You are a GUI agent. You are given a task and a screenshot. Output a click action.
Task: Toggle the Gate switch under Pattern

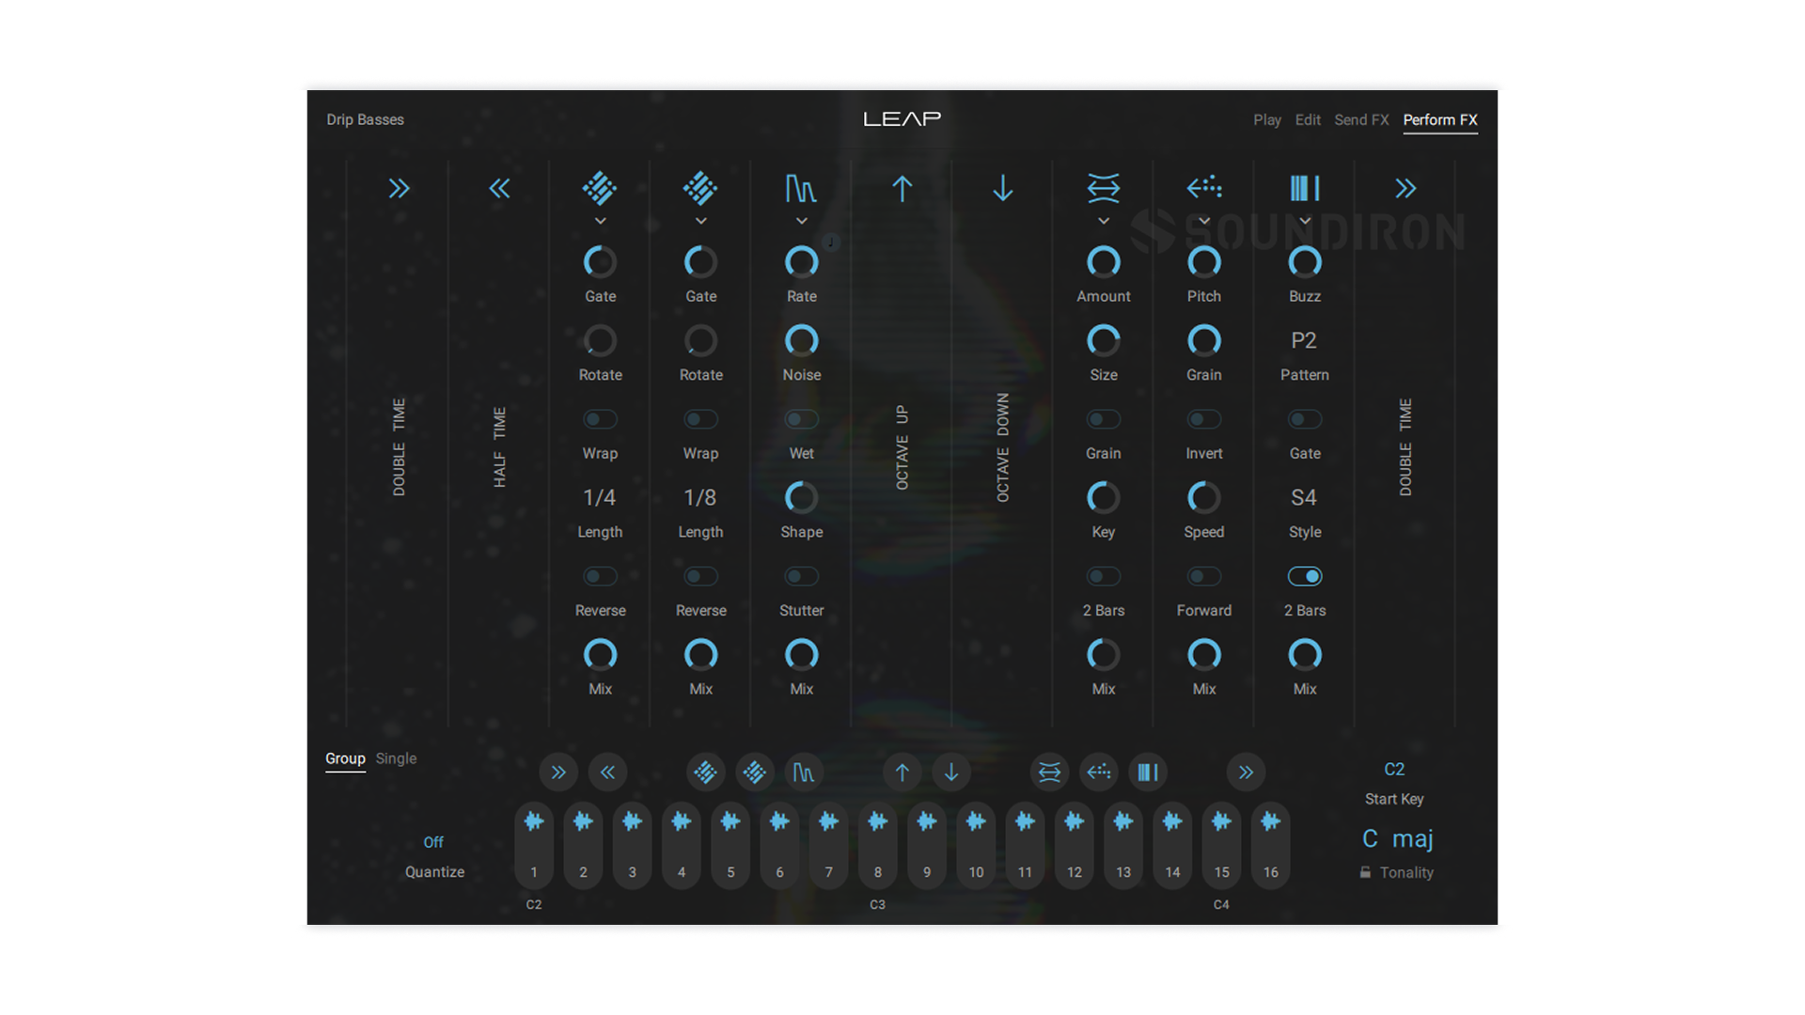tap(1305, 419)
